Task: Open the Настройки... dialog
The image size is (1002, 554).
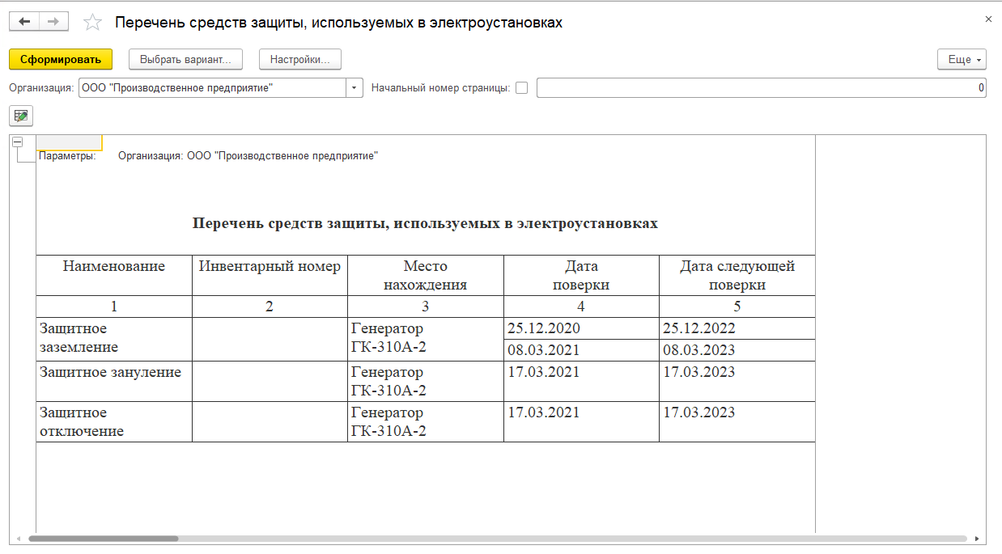Action: tap(300, 59)
